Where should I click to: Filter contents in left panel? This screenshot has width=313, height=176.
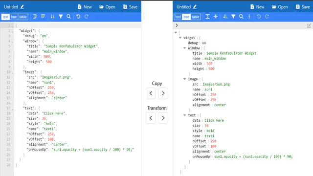(61, 17)
